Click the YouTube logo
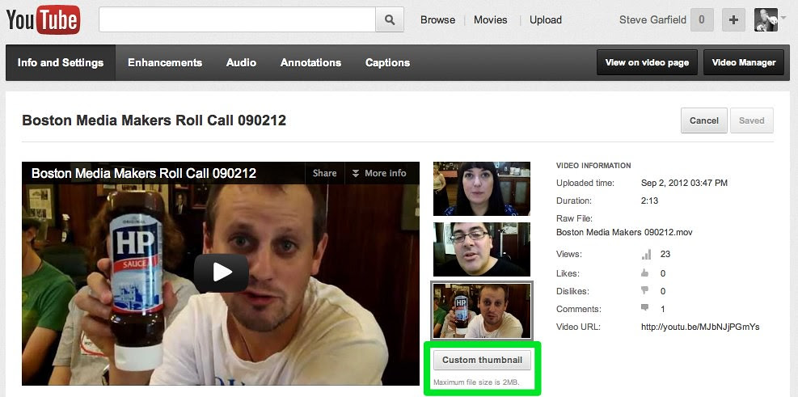The width and height of the screenshot is (798, 397). point(44,20)
